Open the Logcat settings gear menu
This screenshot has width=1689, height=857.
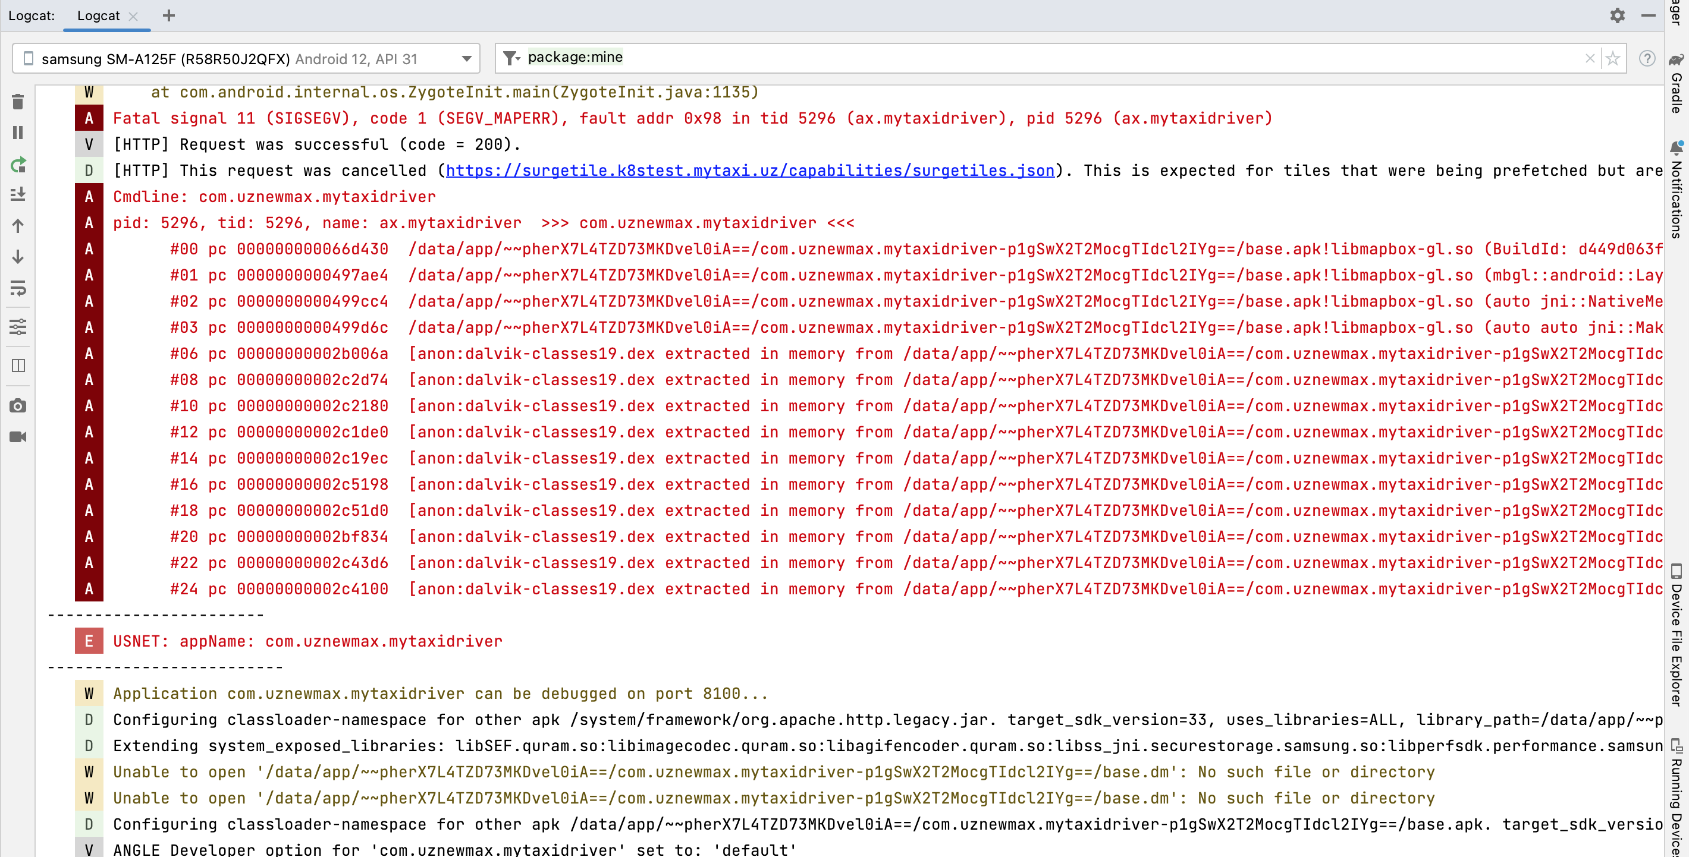(1618, 15)
